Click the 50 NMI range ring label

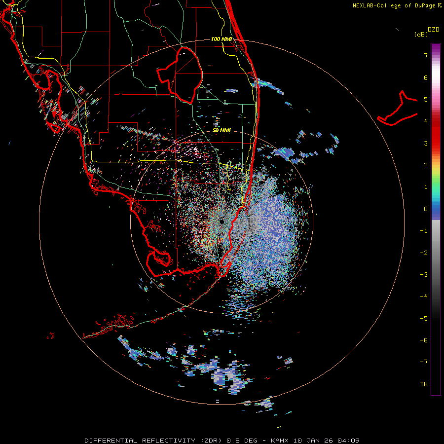tap(222, 130)
